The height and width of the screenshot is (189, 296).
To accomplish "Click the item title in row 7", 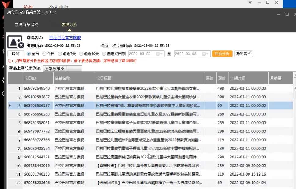I will 148,140.
